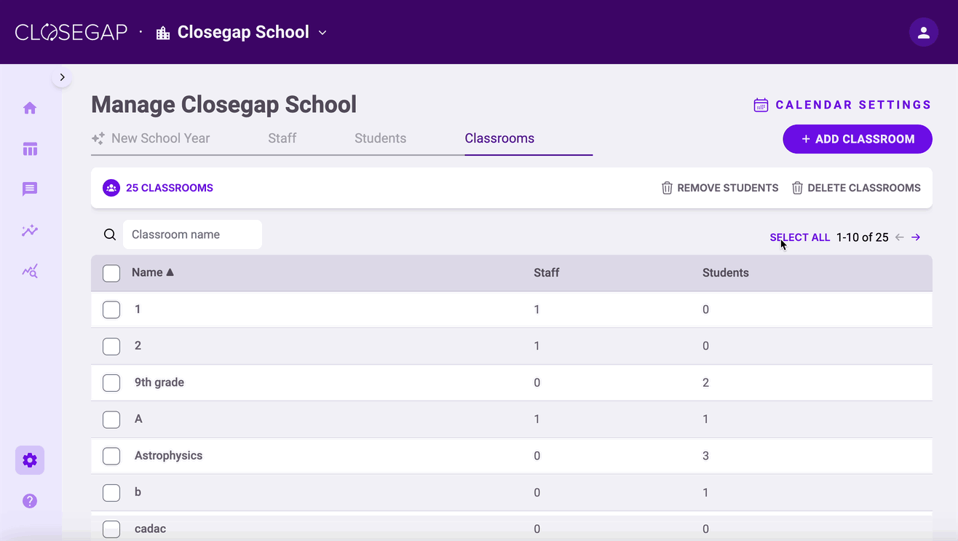The width and height of the screenshot is (958, 541).
Task: Click the classroom named 2
Action: pos(138,346)
